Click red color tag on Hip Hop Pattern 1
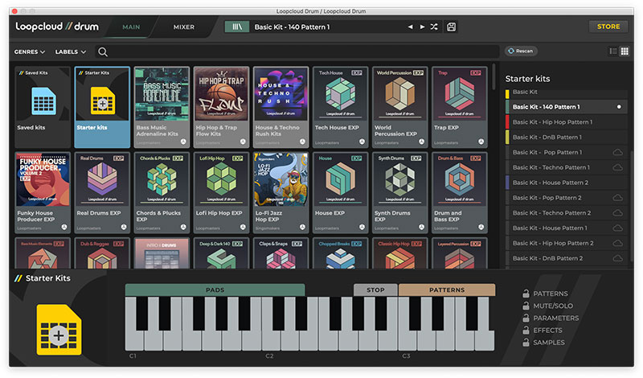Viewport: 643px width, 378px height. [x=507, y=122]
